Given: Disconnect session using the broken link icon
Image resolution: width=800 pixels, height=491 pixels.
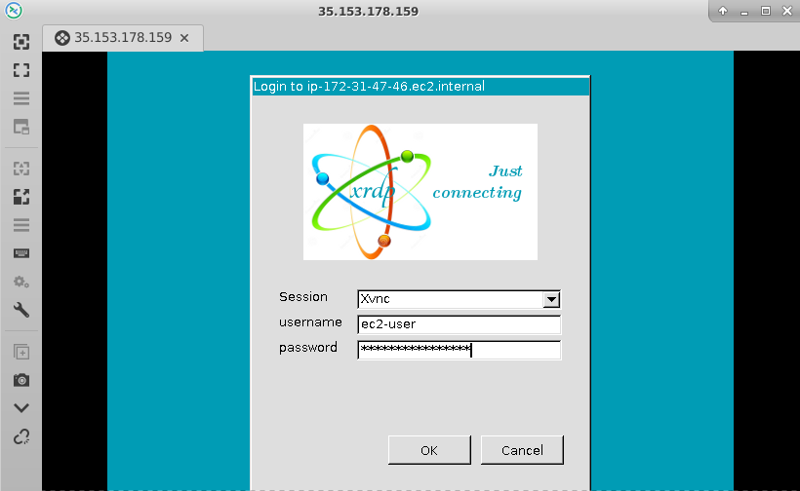Looking at the screenshot, I should 20,436.
